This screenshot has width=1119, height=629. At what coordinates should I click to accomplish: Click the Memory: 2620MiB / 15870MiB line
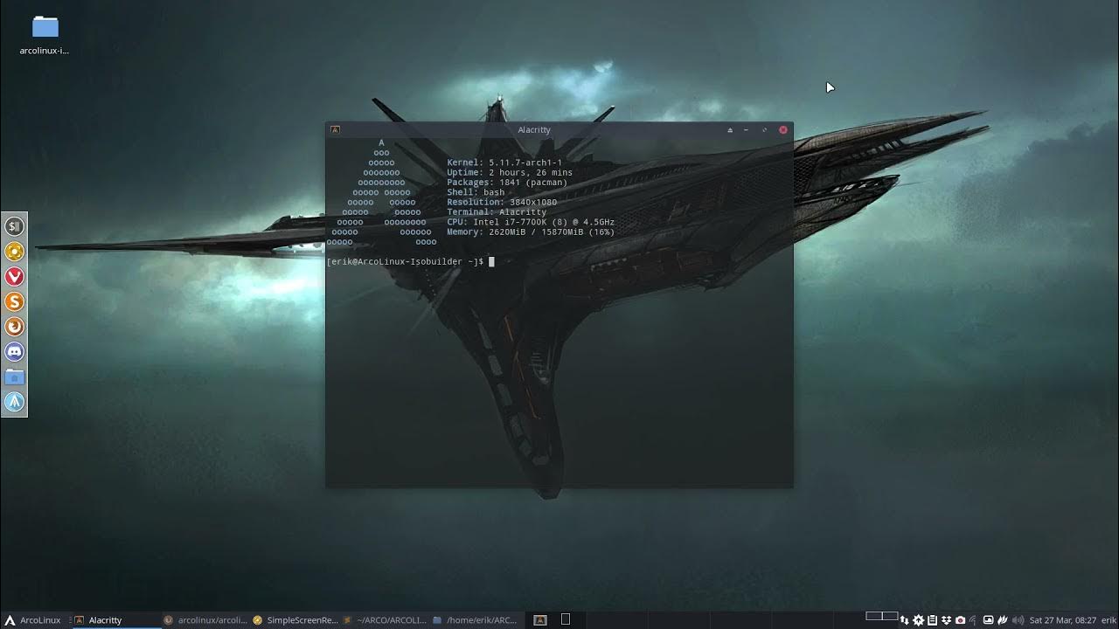531,232
